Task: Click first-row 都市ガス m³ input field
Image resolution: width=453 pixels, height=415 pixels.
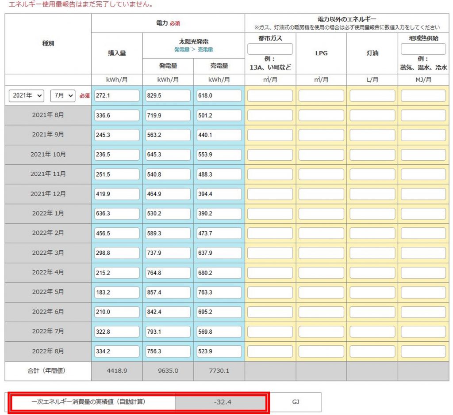Action: 270,96
